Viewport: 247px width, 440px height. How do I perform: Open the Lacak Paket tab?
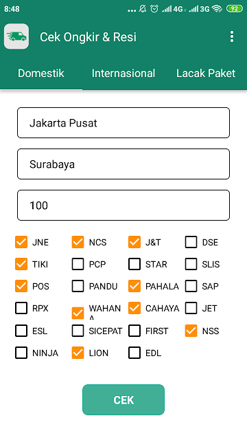[x=206, y=74]
